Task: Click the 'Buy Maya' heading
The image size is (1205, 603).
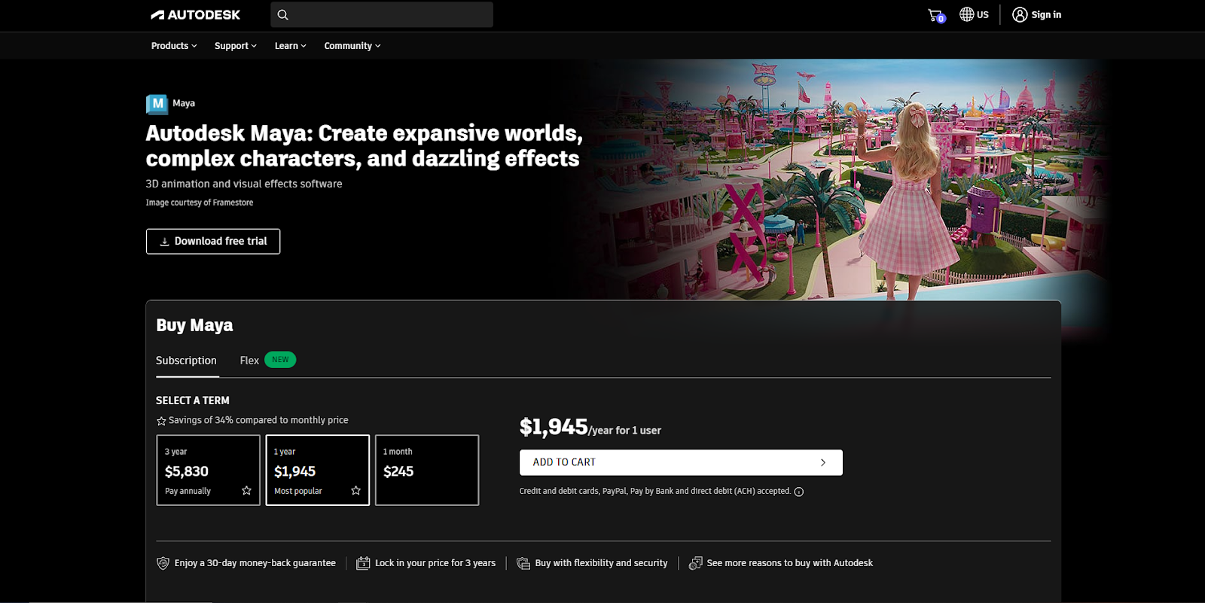Action: [194, 325]
